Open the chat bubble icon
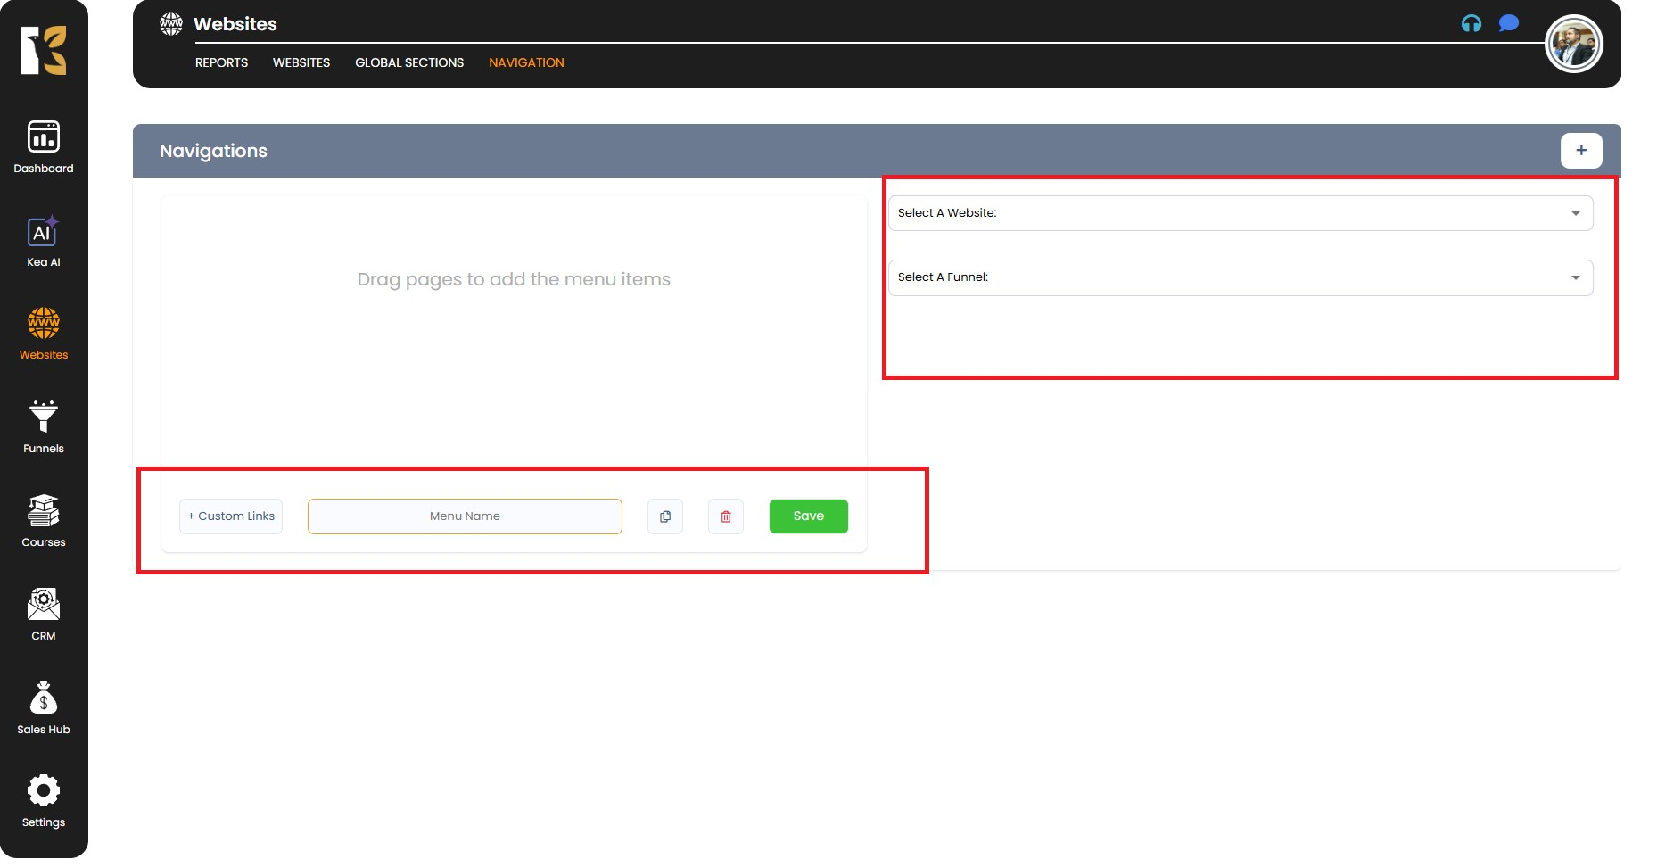 pos(1508,23)
